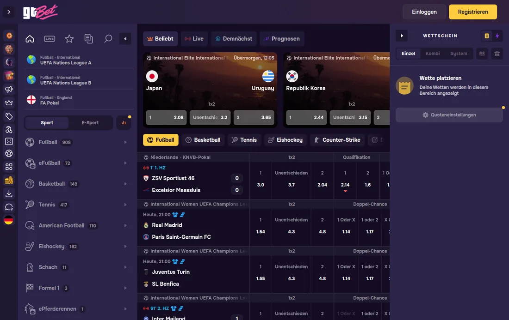Image resolution: width=509 pixels, height=320 pixels.
Task: Expand the Tennis 417 sidebar category
Action: 78,205
